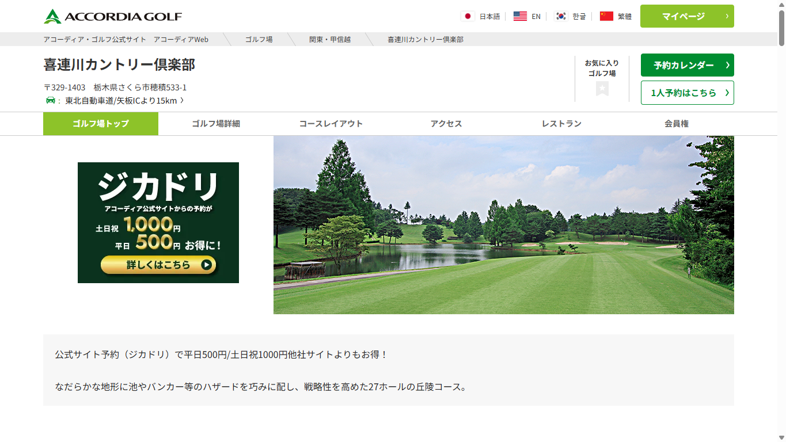The image size is (786, 442).
Task: Select the ゴルフ場トップ tab
Action: coord(101,124)
